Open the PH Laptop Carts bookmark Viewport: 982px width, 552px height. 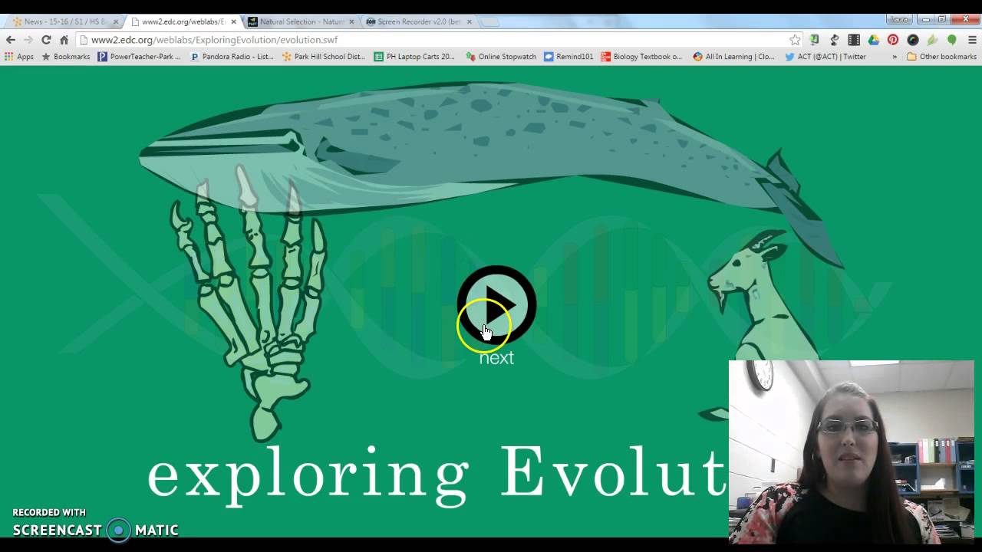(414, 57)
